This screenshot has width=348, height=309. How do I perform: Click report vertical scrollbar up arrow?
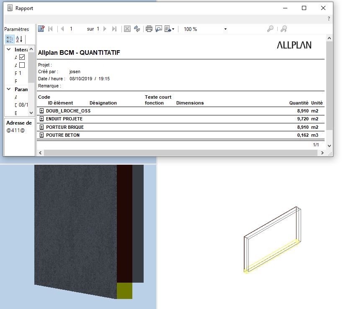coord(329,38)
